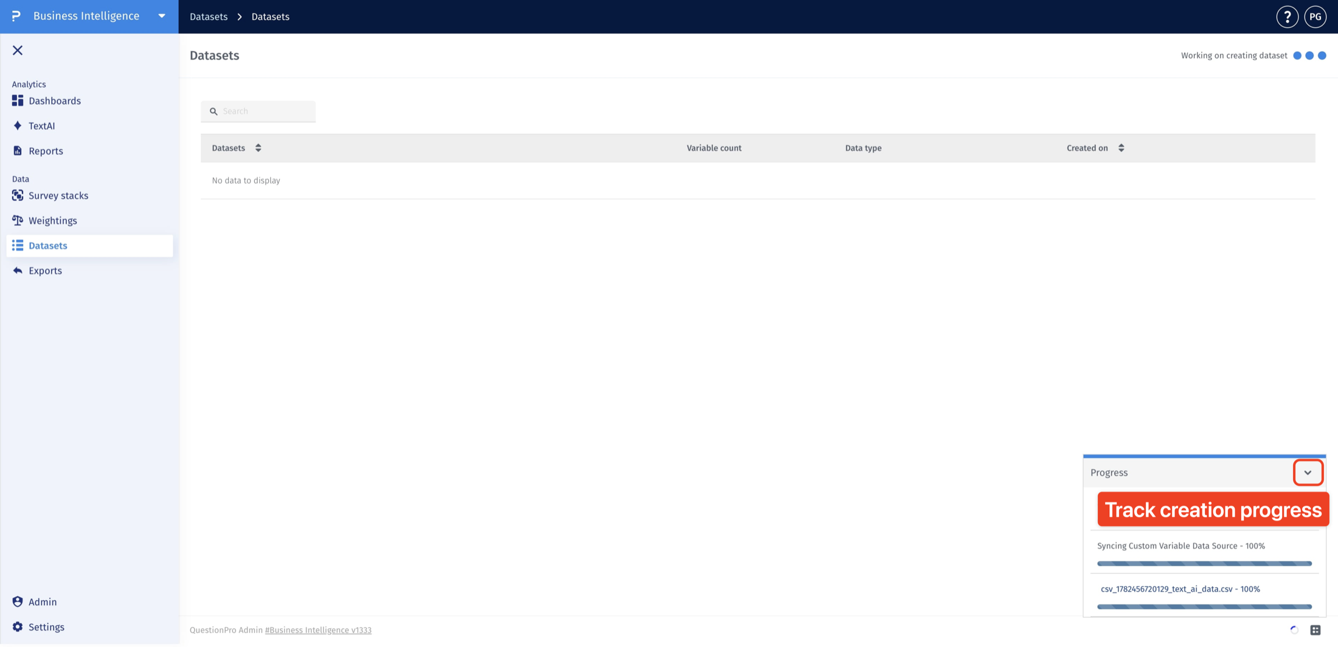Sort by the Created on column arrows
Image resolution: width=1338 pixels, height=647 pixels.
click(1121, 148)
